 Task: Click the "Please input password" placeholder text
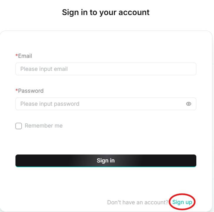tap(50, 104)
